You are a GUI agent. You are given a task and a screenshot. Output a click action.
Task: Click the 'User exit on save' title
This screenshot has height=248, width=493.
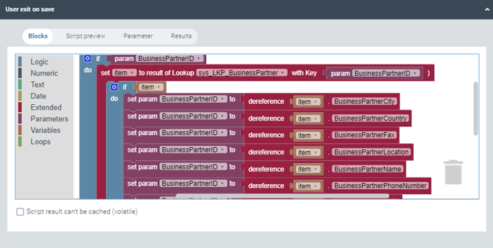tap(30, 9)
